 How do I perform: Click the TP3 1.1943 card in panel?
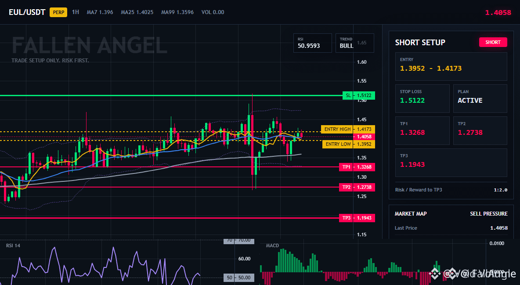[451, 162]
